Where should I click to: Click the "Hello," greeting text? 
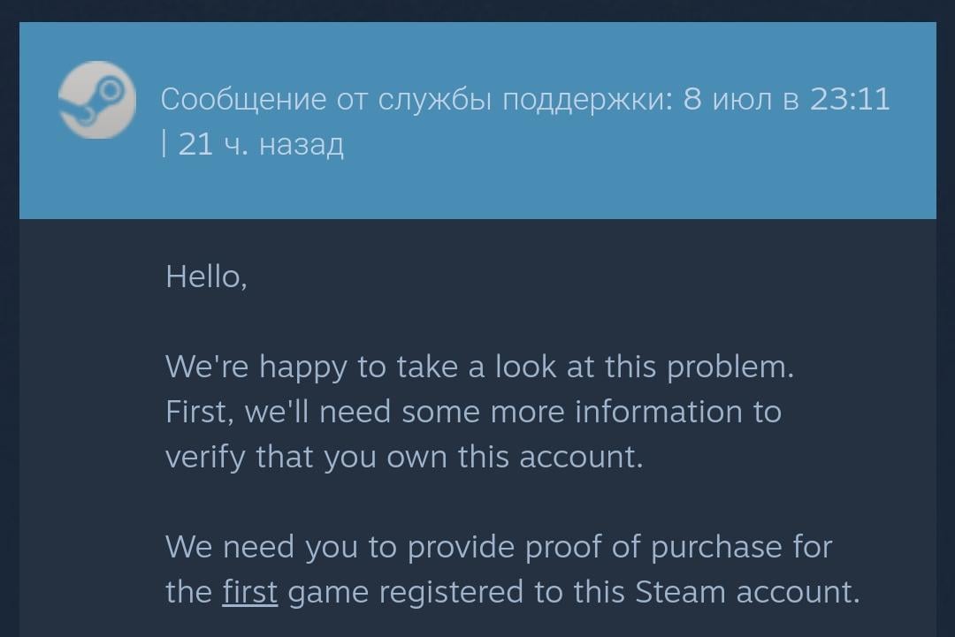[206, 277]
